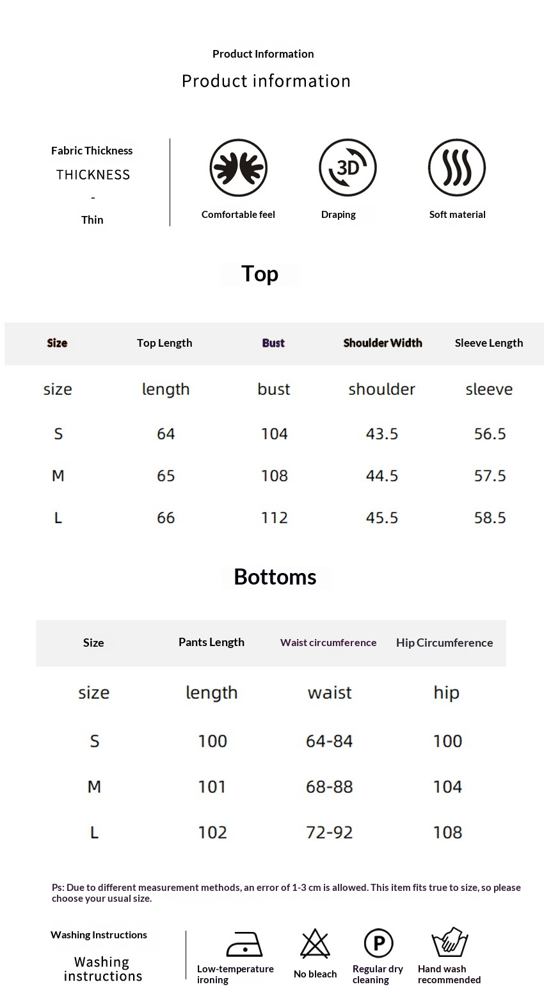Click the Fabric Thickness label
Viewport: 544px width, 1005px height.
[92, 151]
